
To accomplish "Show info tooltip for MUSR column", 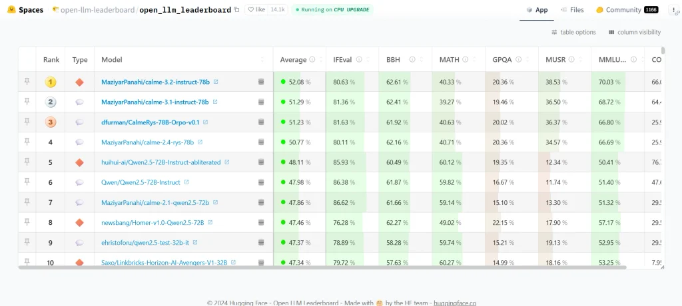I will tap(571, 60).
